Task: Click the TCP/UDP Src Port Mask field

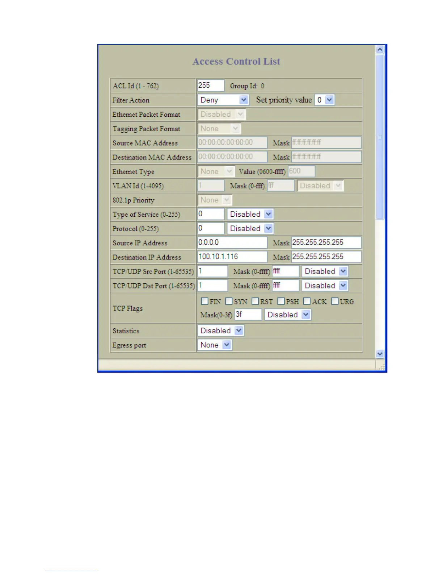Action: click(286, 271)
